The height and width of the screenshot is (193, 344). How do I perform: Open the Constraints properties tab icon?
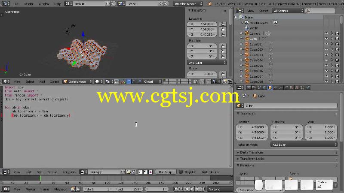click(x=275, y=87)
